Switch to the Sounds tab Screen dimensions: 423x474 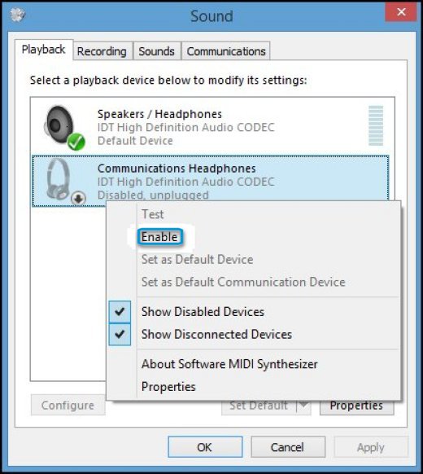(x=156, y=51)
